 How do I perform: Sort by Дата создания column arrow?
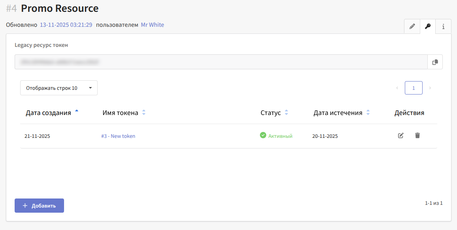coord(77,111)
